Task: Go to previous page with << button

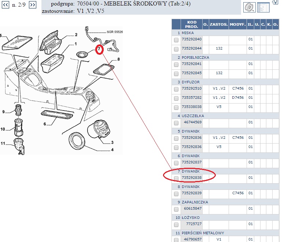Action: coord(5,5)
